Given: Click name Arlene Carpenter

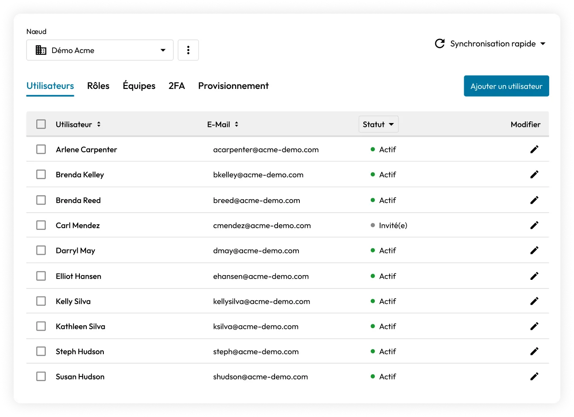Looking at the screenshot, I should click(x=86, y=150).
